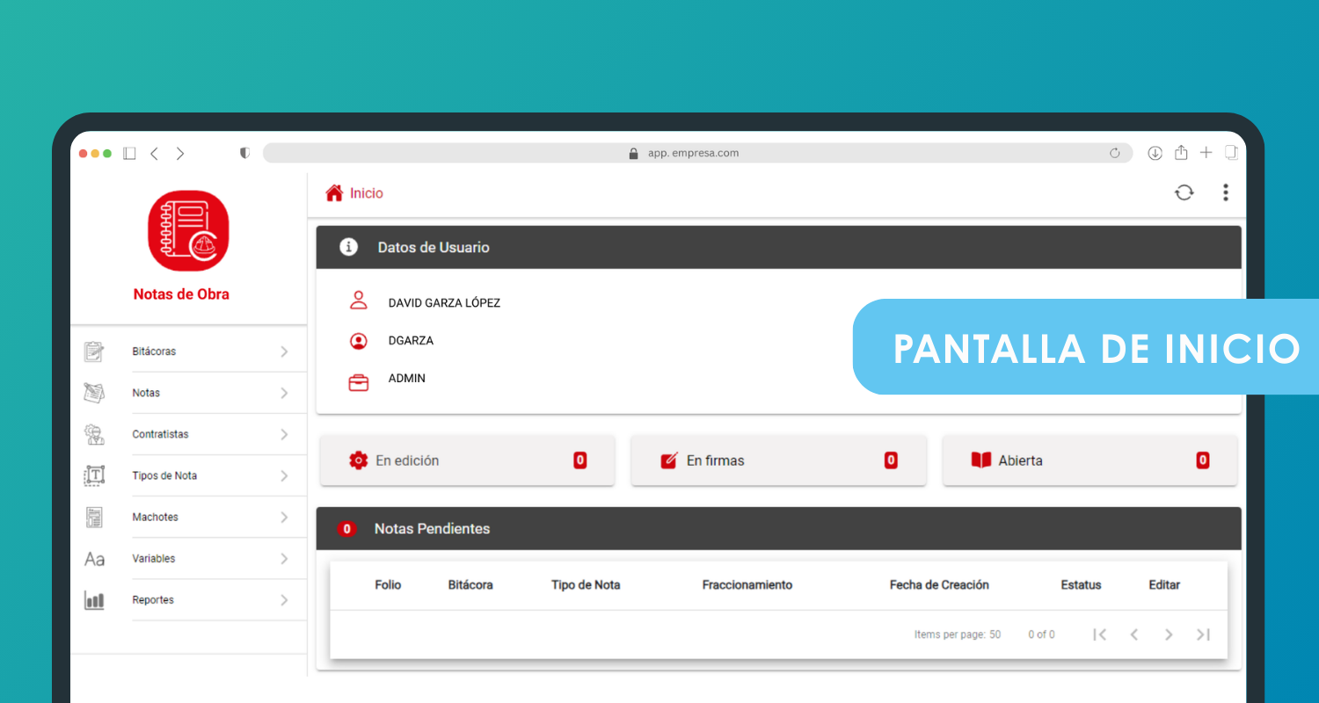Sort table by Fecha de Creación column

pyautogui.click(x=938, y=585)
